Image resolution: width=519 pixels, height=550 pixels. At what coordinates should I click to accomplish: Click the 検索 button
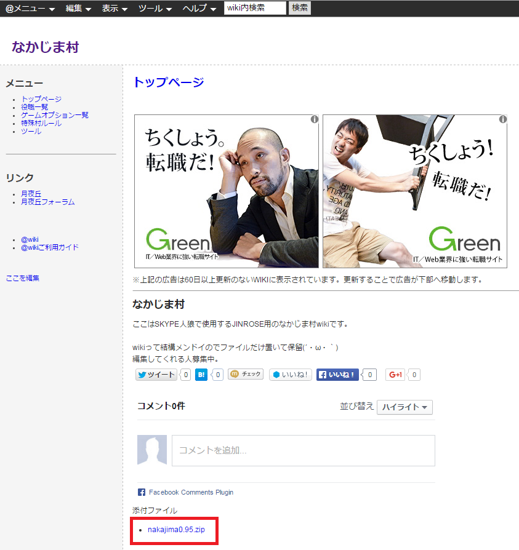point(300,8)
